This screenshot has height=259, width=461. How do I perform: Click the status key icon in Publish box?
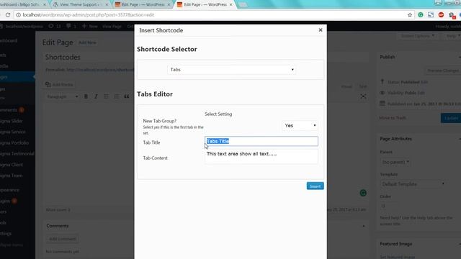click(x=382, y=81)
